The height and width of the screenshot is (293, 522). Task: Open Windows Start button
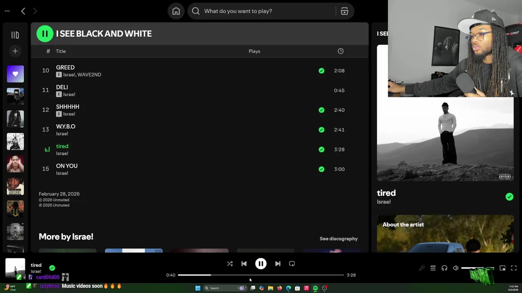198,288
